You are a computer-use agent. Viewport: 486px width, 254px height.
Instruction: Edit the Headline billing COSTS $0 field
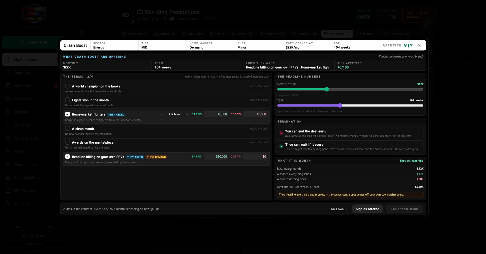pyautogui.click(x=255, y=157)
